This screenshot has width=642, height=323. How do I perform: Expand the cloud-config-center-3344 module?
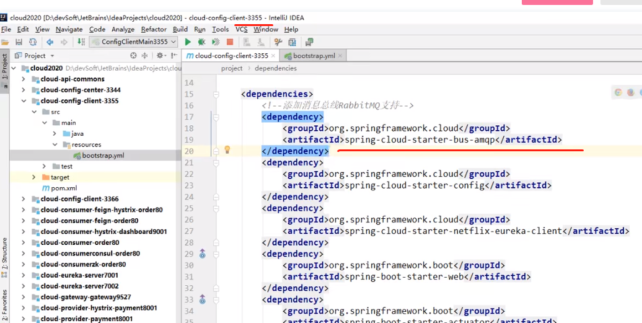coord(24,90)
